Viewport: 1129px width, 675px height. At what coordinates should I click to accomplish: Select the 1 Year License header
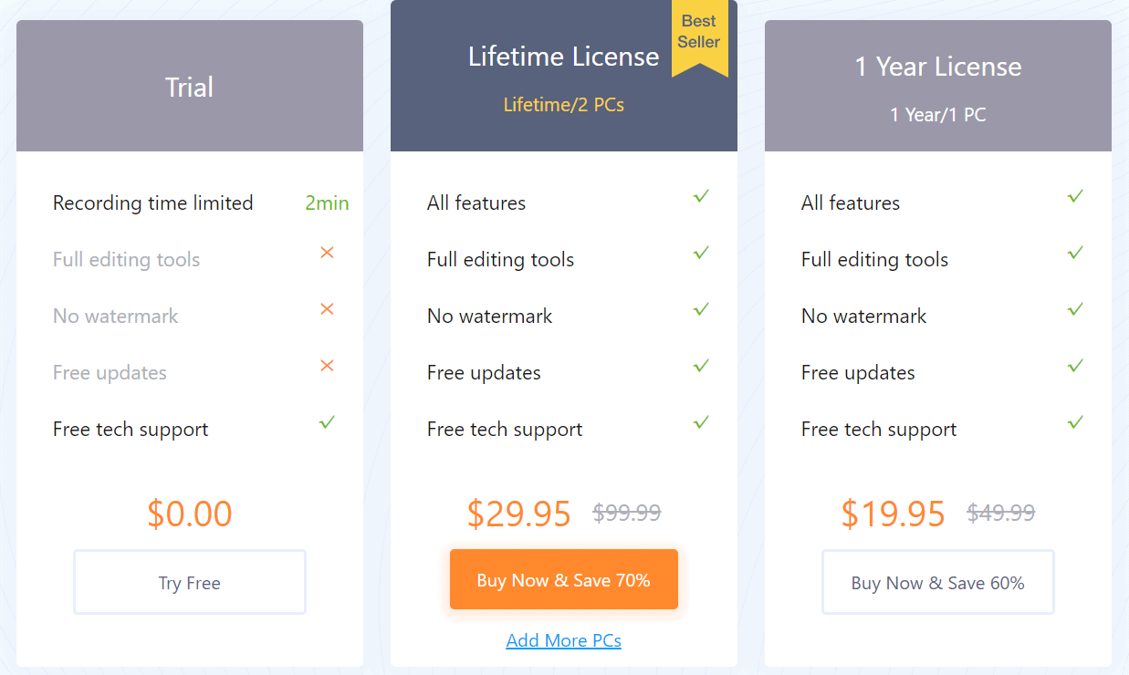pyautogui.click(x=937, y=67)
